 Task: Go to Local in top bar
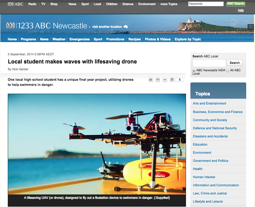click(x=97, y=4)
